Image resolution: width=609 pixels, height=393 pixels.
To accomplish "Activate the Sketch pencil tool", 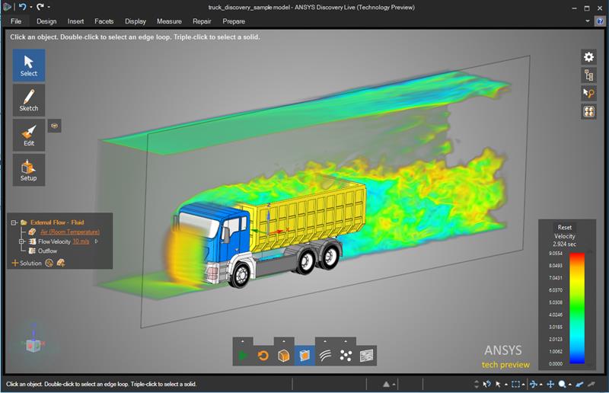I will (29, 101).
